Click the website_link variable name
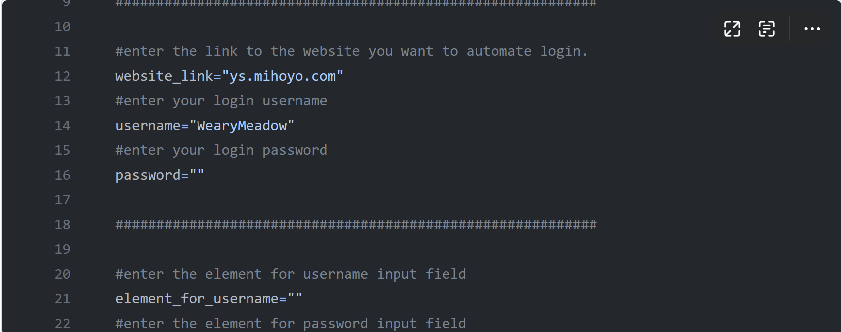Image resolution: width=842 pixels, height=332 pixels. click(x=164, y=76)
